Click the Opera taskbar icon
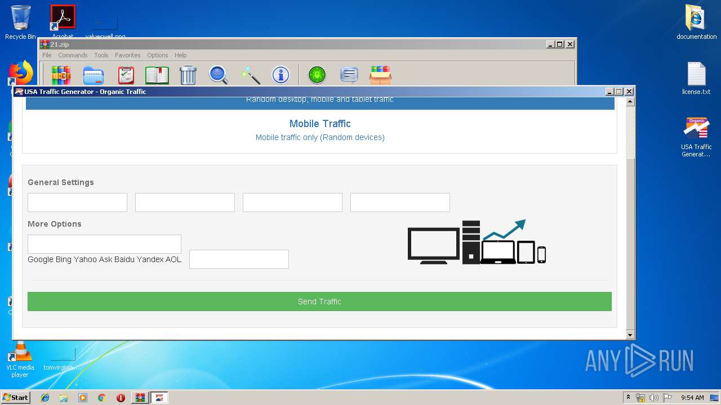Image resolution: width=721 pixels, height=405 pixels. 121,398
